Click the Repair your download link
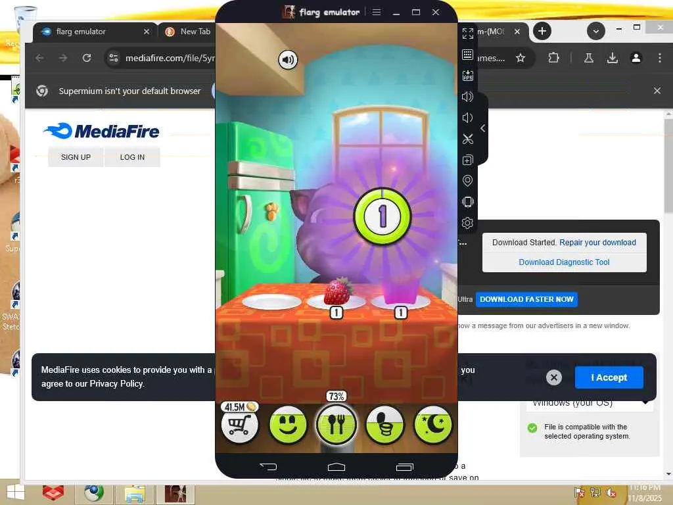Screen dimensions: 673x505 [597, 243]
